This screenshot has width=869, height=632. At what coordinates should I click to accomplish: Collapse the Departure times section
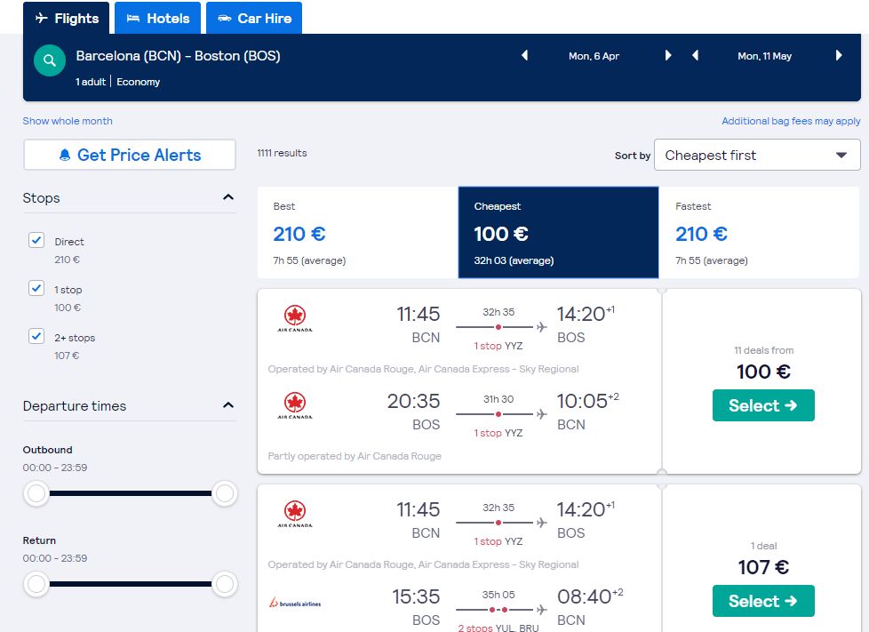coord(227,405)
